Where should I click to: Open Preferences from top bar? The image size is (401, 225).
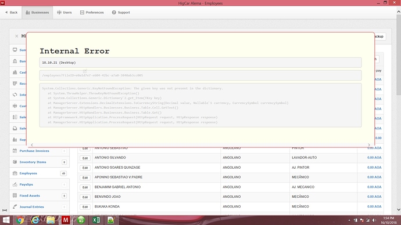pyautogui.click(x=92, y=12)
